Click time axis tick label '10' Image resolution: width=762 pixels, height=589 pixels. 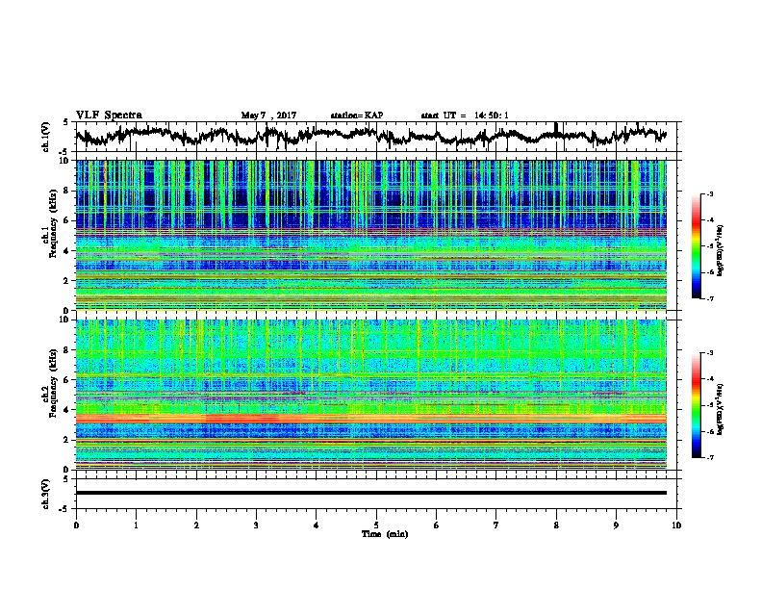(x=676, y=525)
